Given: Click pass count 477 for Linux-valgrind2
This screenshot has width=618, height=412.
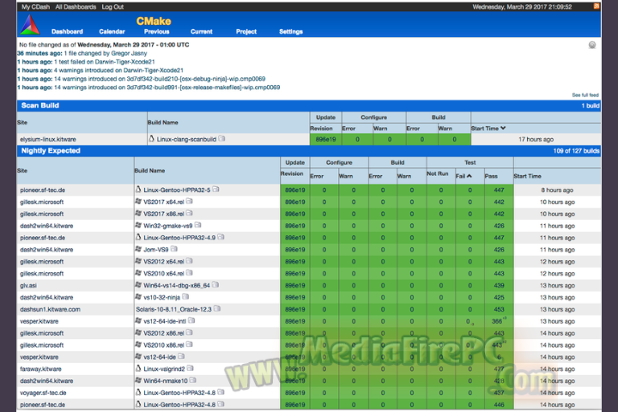Looking at the screenshot, I should click(499, 369).
